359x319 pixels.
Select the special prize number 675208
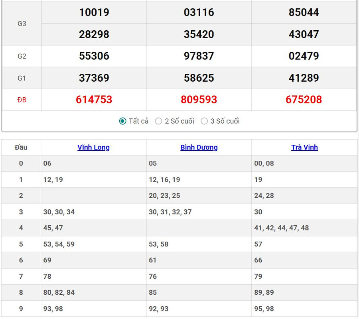pos(304,100)
